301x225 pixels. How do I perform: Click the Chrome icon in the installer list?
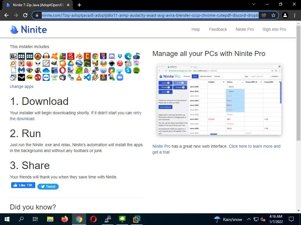click(x=95, y=56)
